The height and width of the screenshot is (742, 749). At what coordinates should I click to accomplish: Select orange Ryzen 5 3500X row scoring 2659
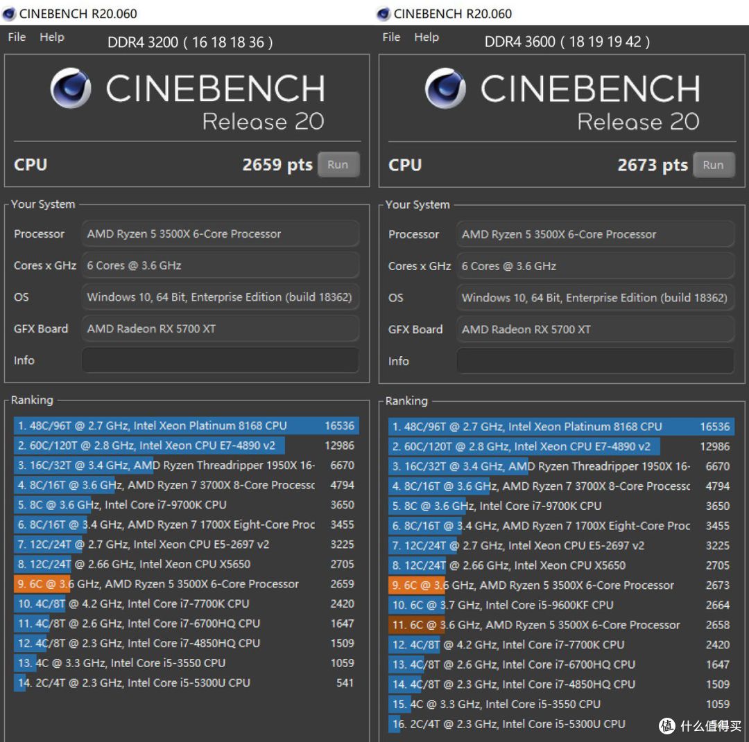[x=187, y=584]
